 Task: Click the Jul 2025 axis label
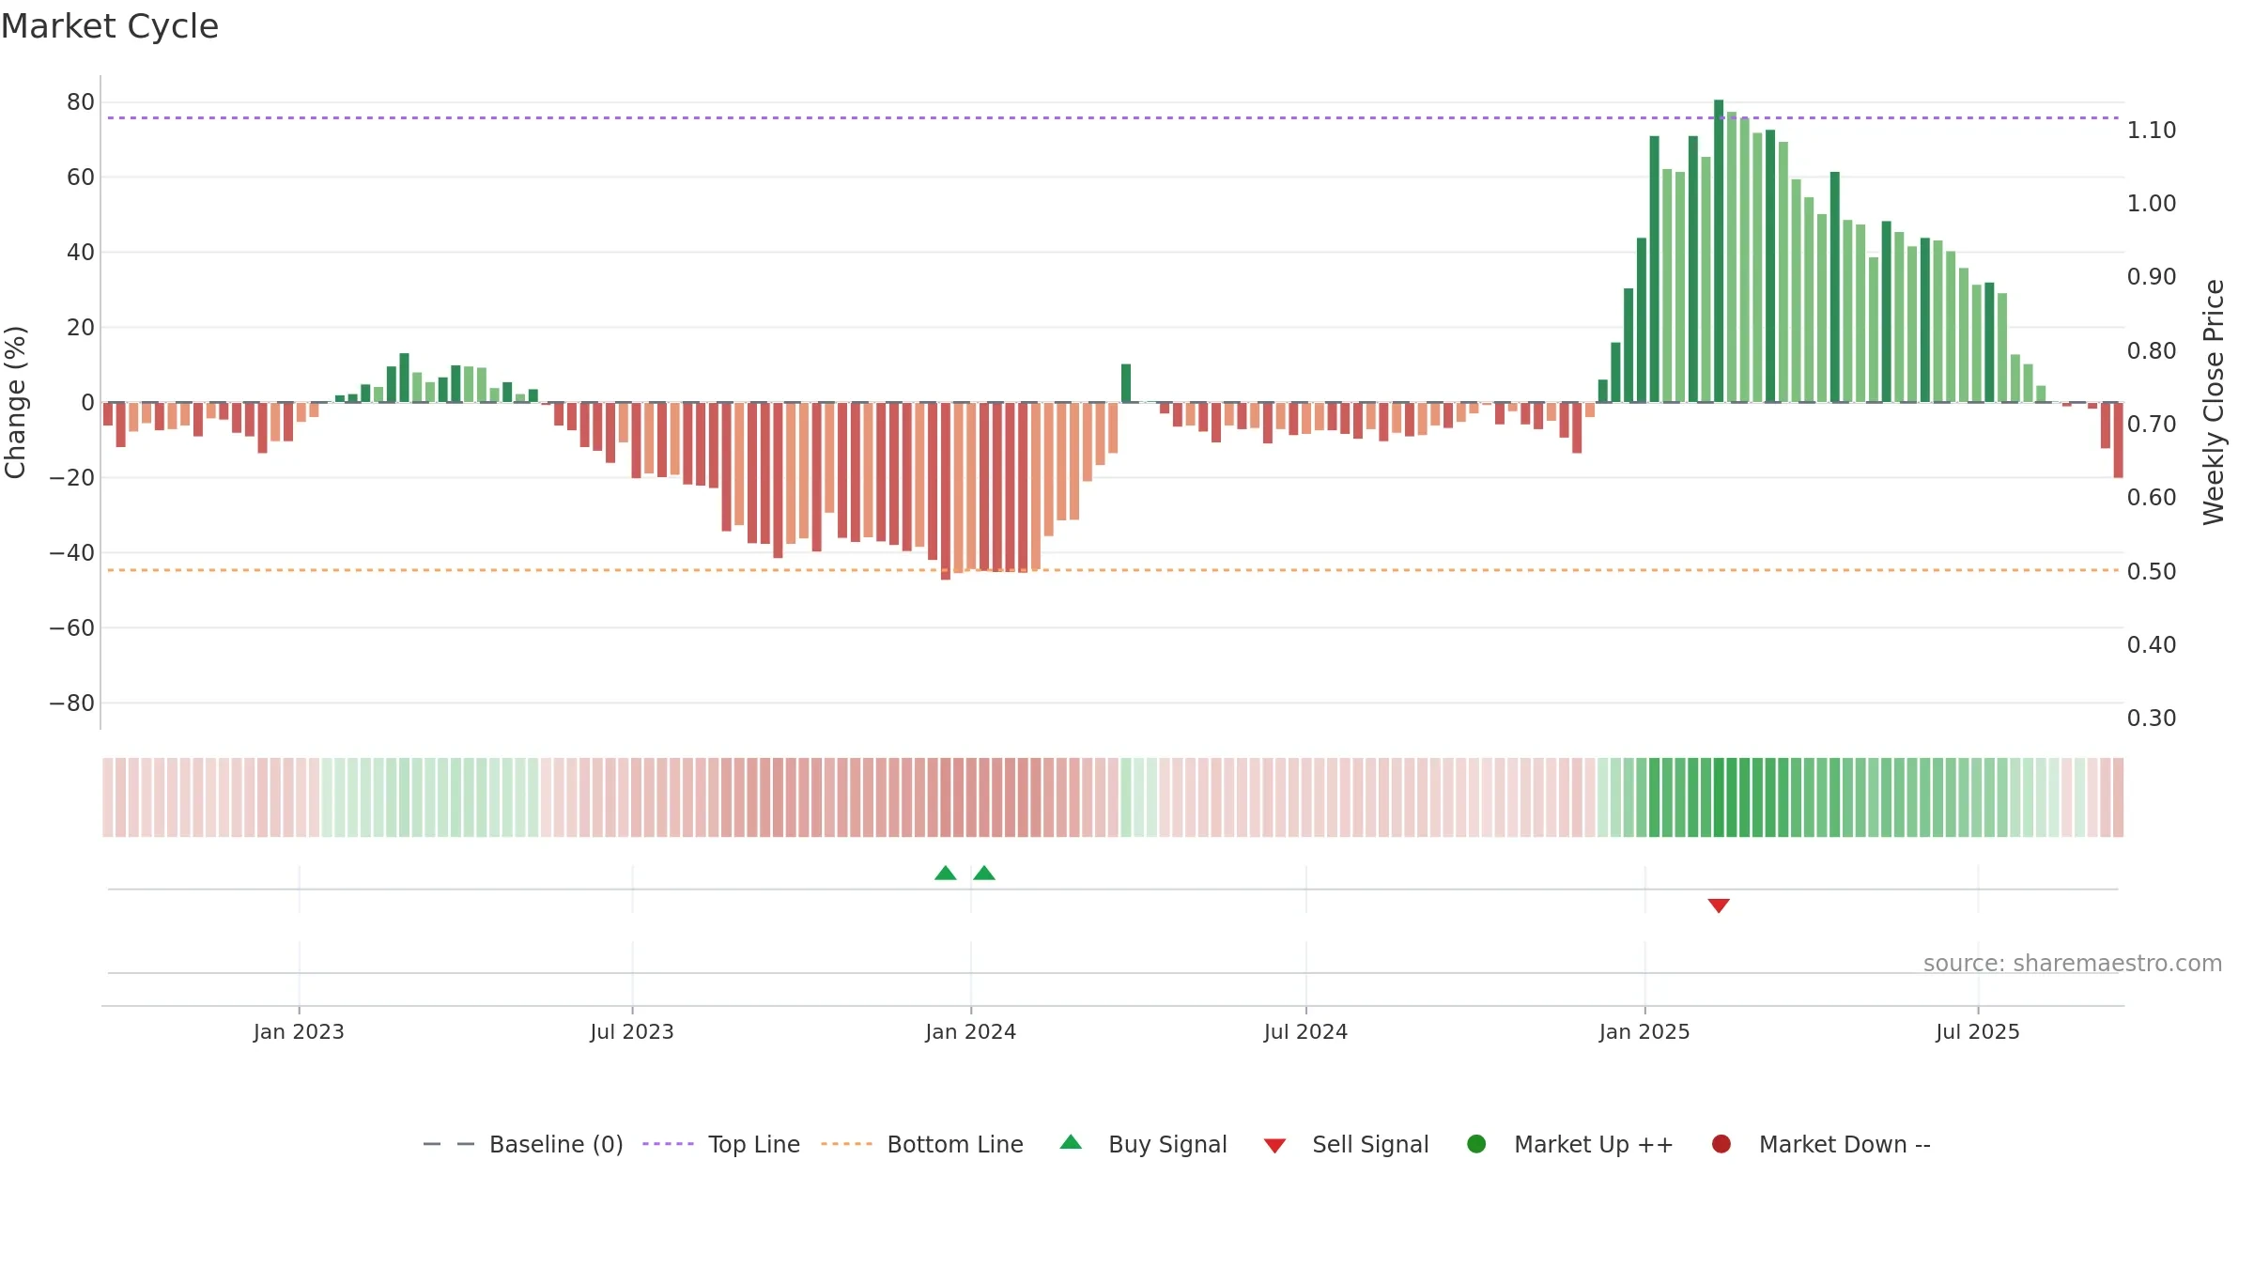click(1978, 1031)
